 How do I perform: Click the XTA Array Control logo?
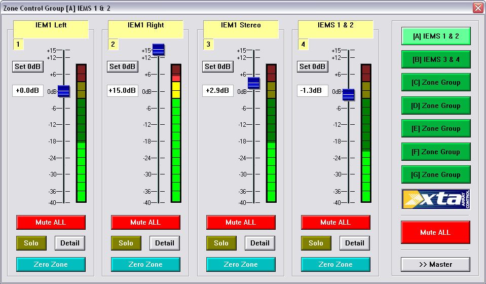coord(436,199)
